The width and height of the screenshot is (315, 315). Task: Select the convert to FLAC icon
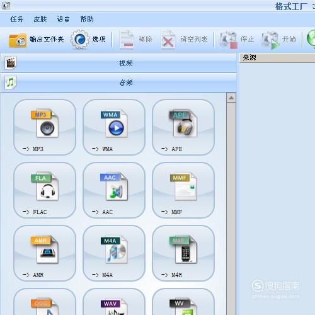click(45, 190)
